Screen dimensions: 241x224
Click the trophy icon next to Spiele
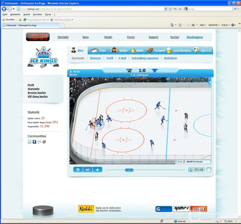[133, 50]
